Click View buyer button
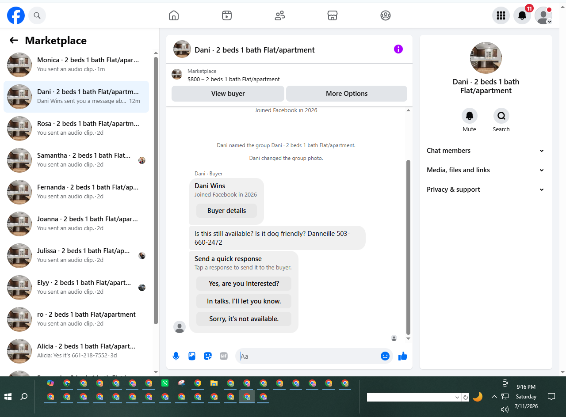The image size is (566, 417). tap(228, 94)
